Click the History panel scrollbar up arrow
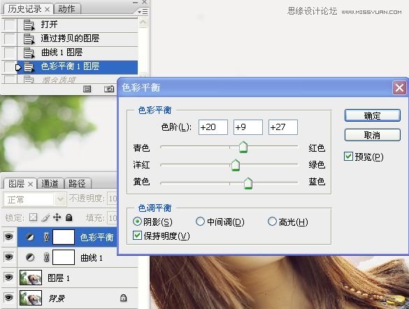 coord(143,22)
